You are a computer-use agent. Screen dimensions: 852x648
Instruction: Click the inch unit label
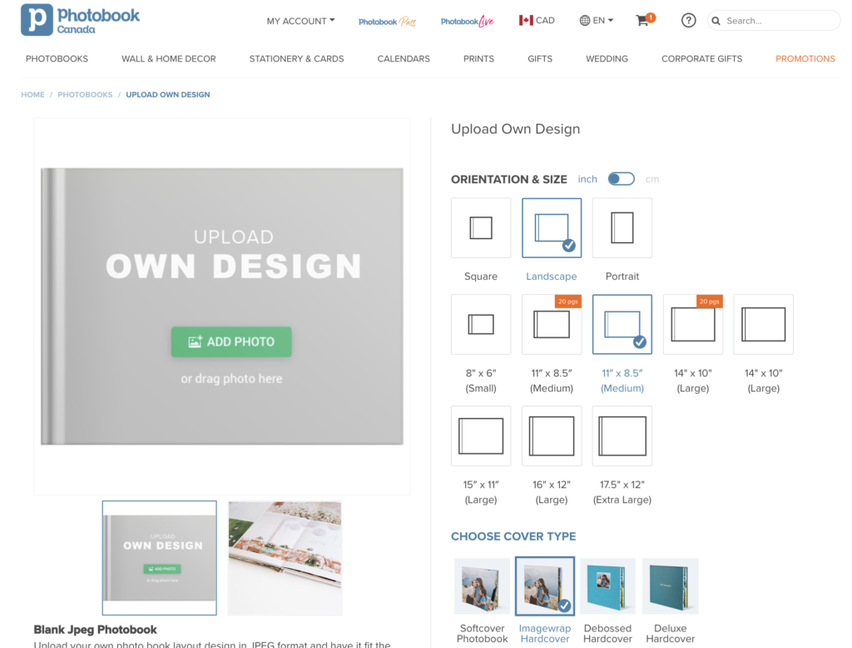point(587,179)
